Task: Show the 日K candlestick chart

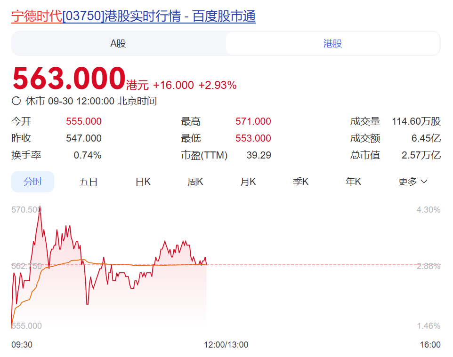Action: 143,182
